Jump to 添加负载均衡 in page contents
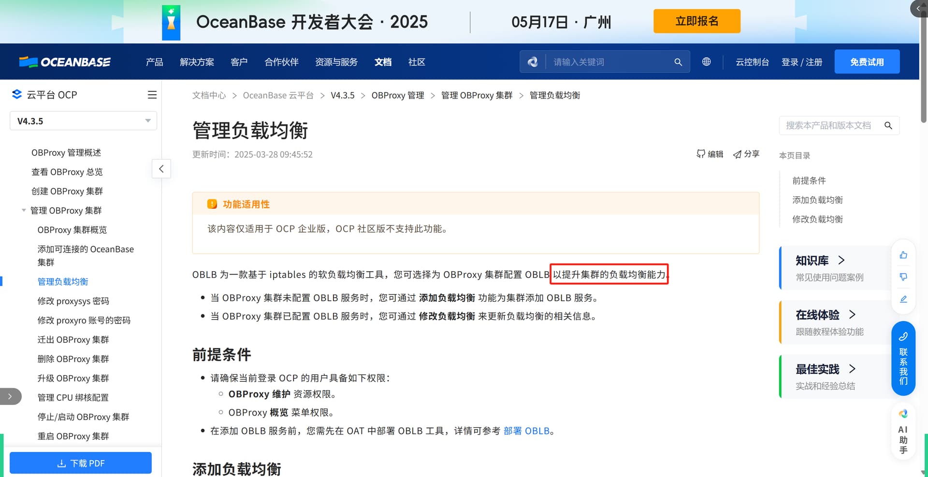 [817, 200]
